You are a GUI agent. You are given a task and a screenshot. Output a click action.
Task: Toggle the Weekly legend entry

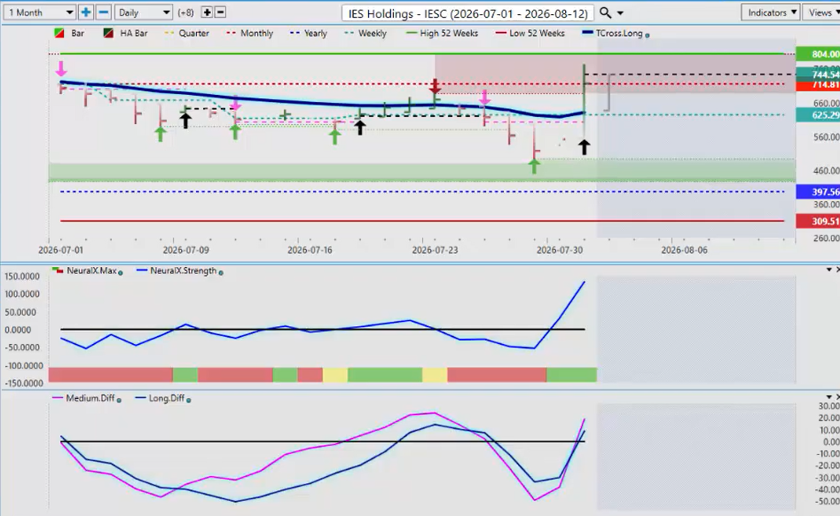coord(365,33)
